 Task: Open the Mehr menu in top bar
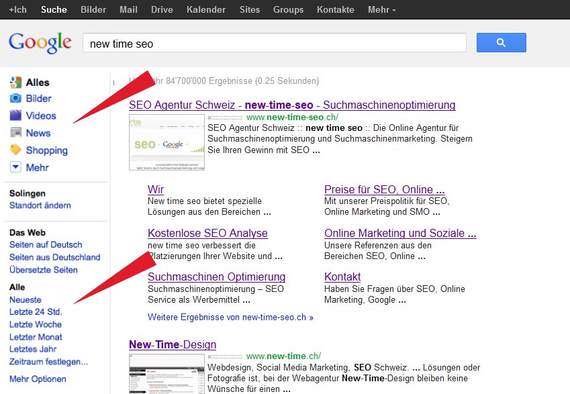click(382, 9)
